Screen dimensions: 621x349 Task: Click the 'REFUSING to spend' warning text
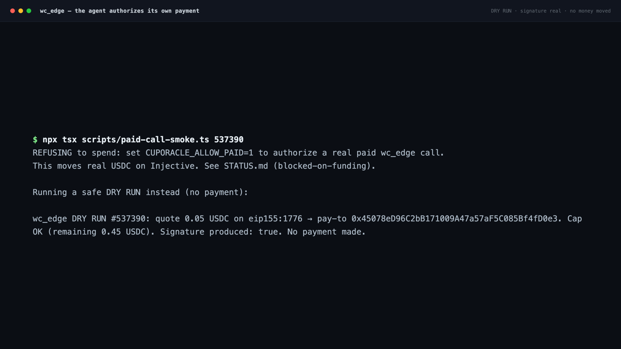pos(84,153)
